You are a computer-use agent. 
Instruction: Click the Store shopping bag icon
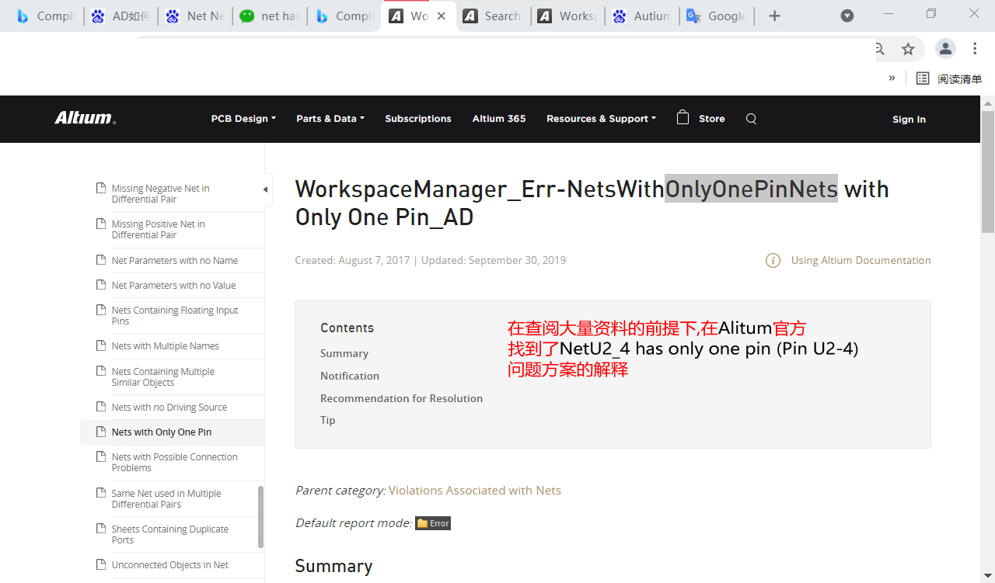pyautogui.click(x=683, y=118)
